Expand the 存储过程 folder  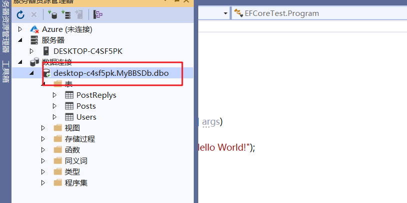point(43,139)
